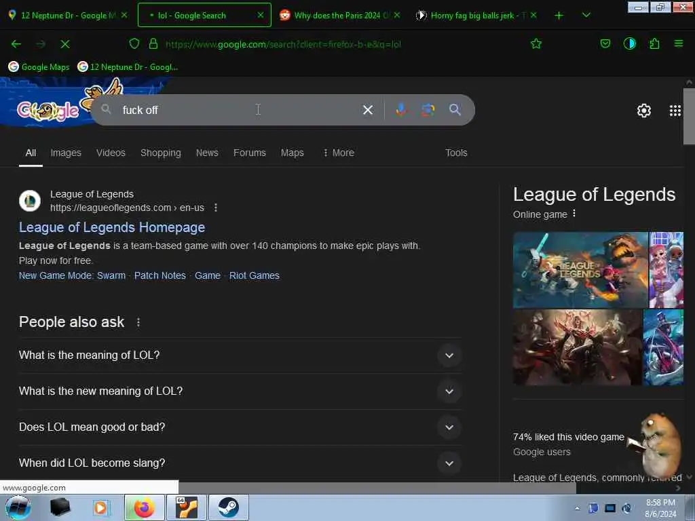The image size is (695, 521).
Task: Open options for League of Legends result
Action: click(215, 208)
